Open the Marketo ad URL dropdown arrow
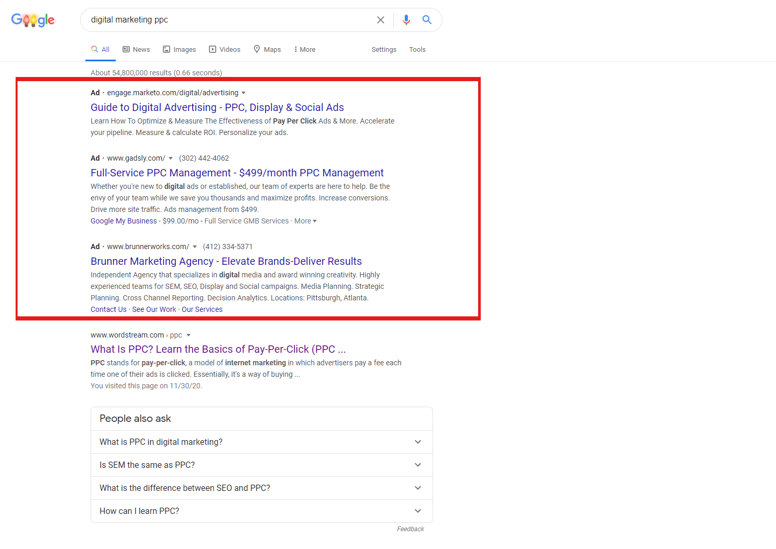Viewport: 776px width, 549px height. pyautogui.click(x=243, y=93)
